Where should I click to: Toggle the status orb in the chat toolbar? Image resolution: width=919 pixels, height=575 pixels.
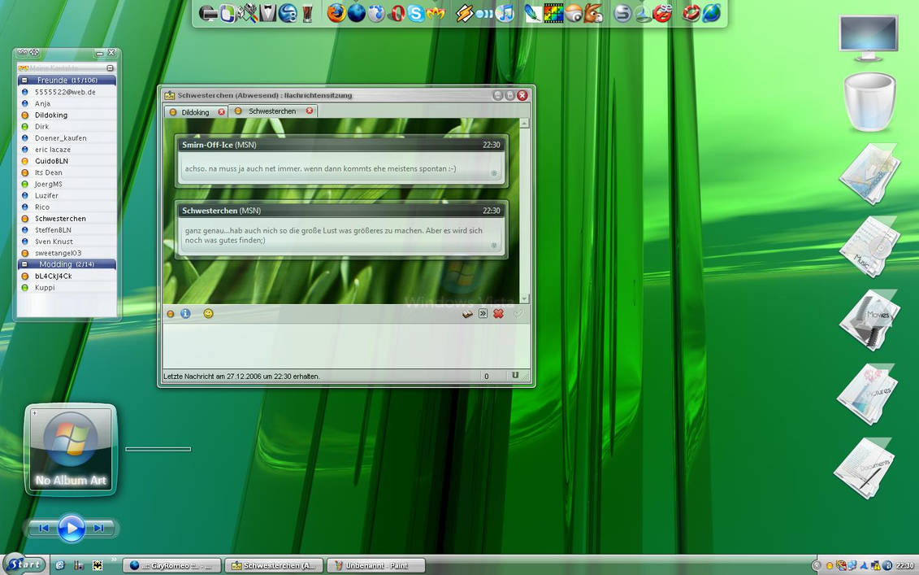tap(171, 313)
